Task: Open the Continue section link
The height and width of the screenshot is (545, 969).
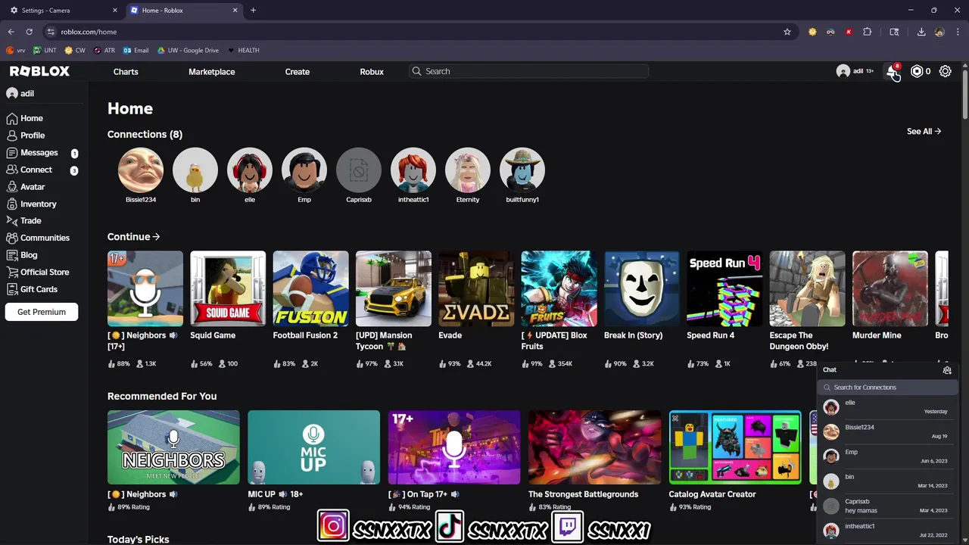Action: click(133, 237)
